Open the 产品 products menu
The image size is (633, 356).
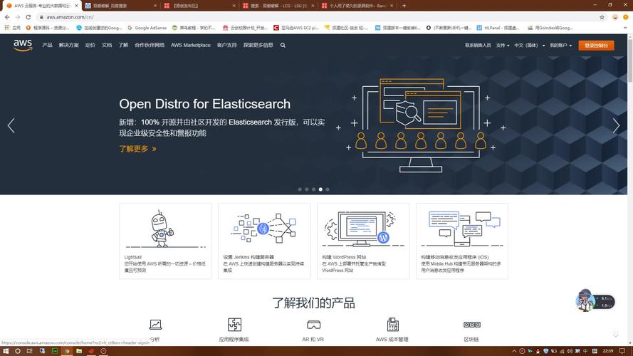point(47,45)
